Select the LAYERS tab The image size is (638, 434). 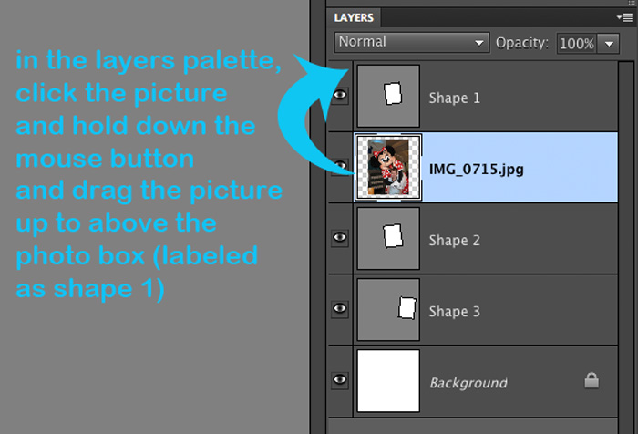pos(354,18)
